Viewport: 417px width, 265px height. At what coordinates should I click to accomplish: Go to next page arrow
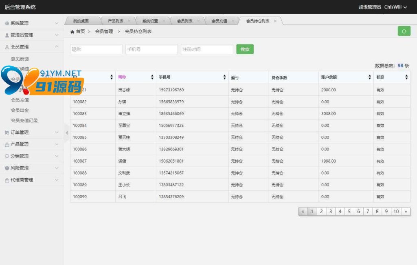click(406, 212)
